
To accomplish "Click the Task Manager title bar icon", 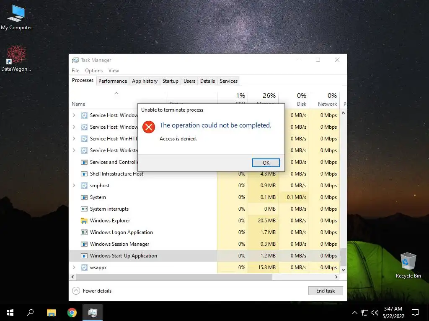I will coord(75,60).
